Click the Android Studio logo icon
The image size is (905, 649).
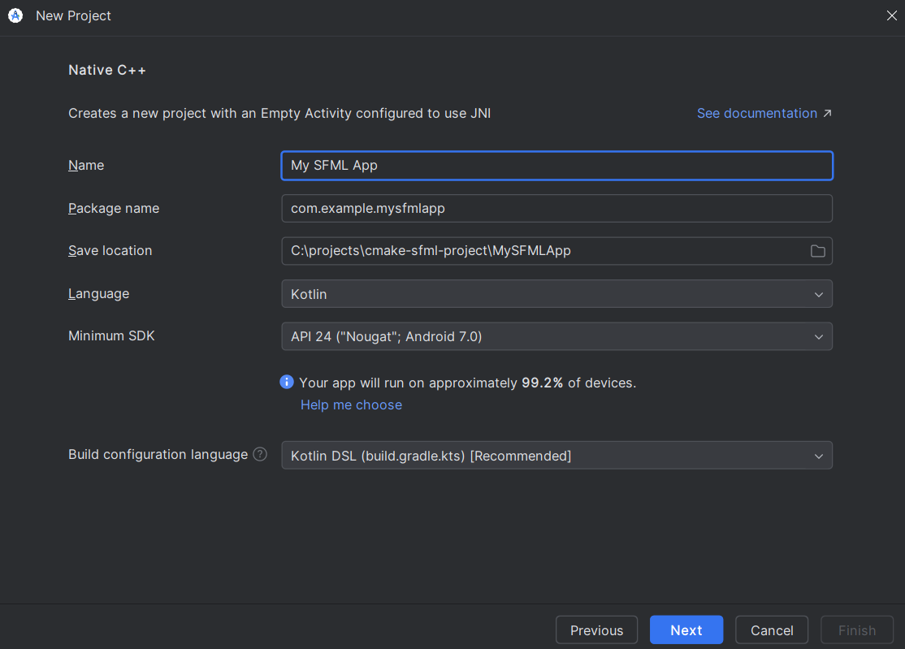pyautogui.click(x=15, y=15)
